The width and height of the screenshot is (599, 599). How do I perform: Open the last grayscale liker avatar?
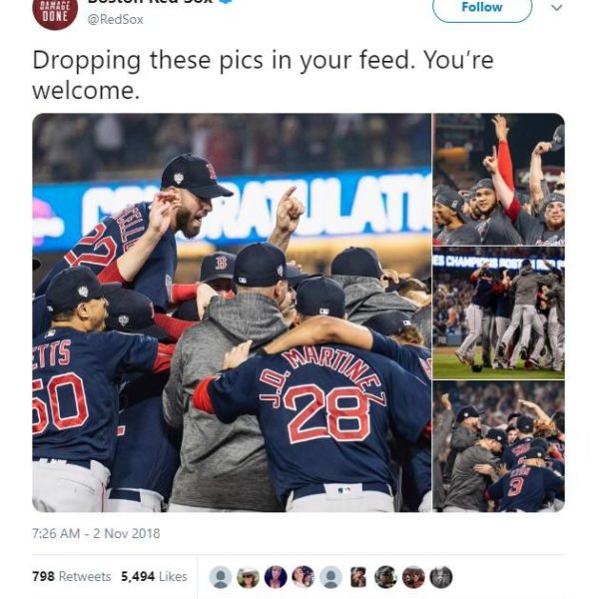click(441, 577)
